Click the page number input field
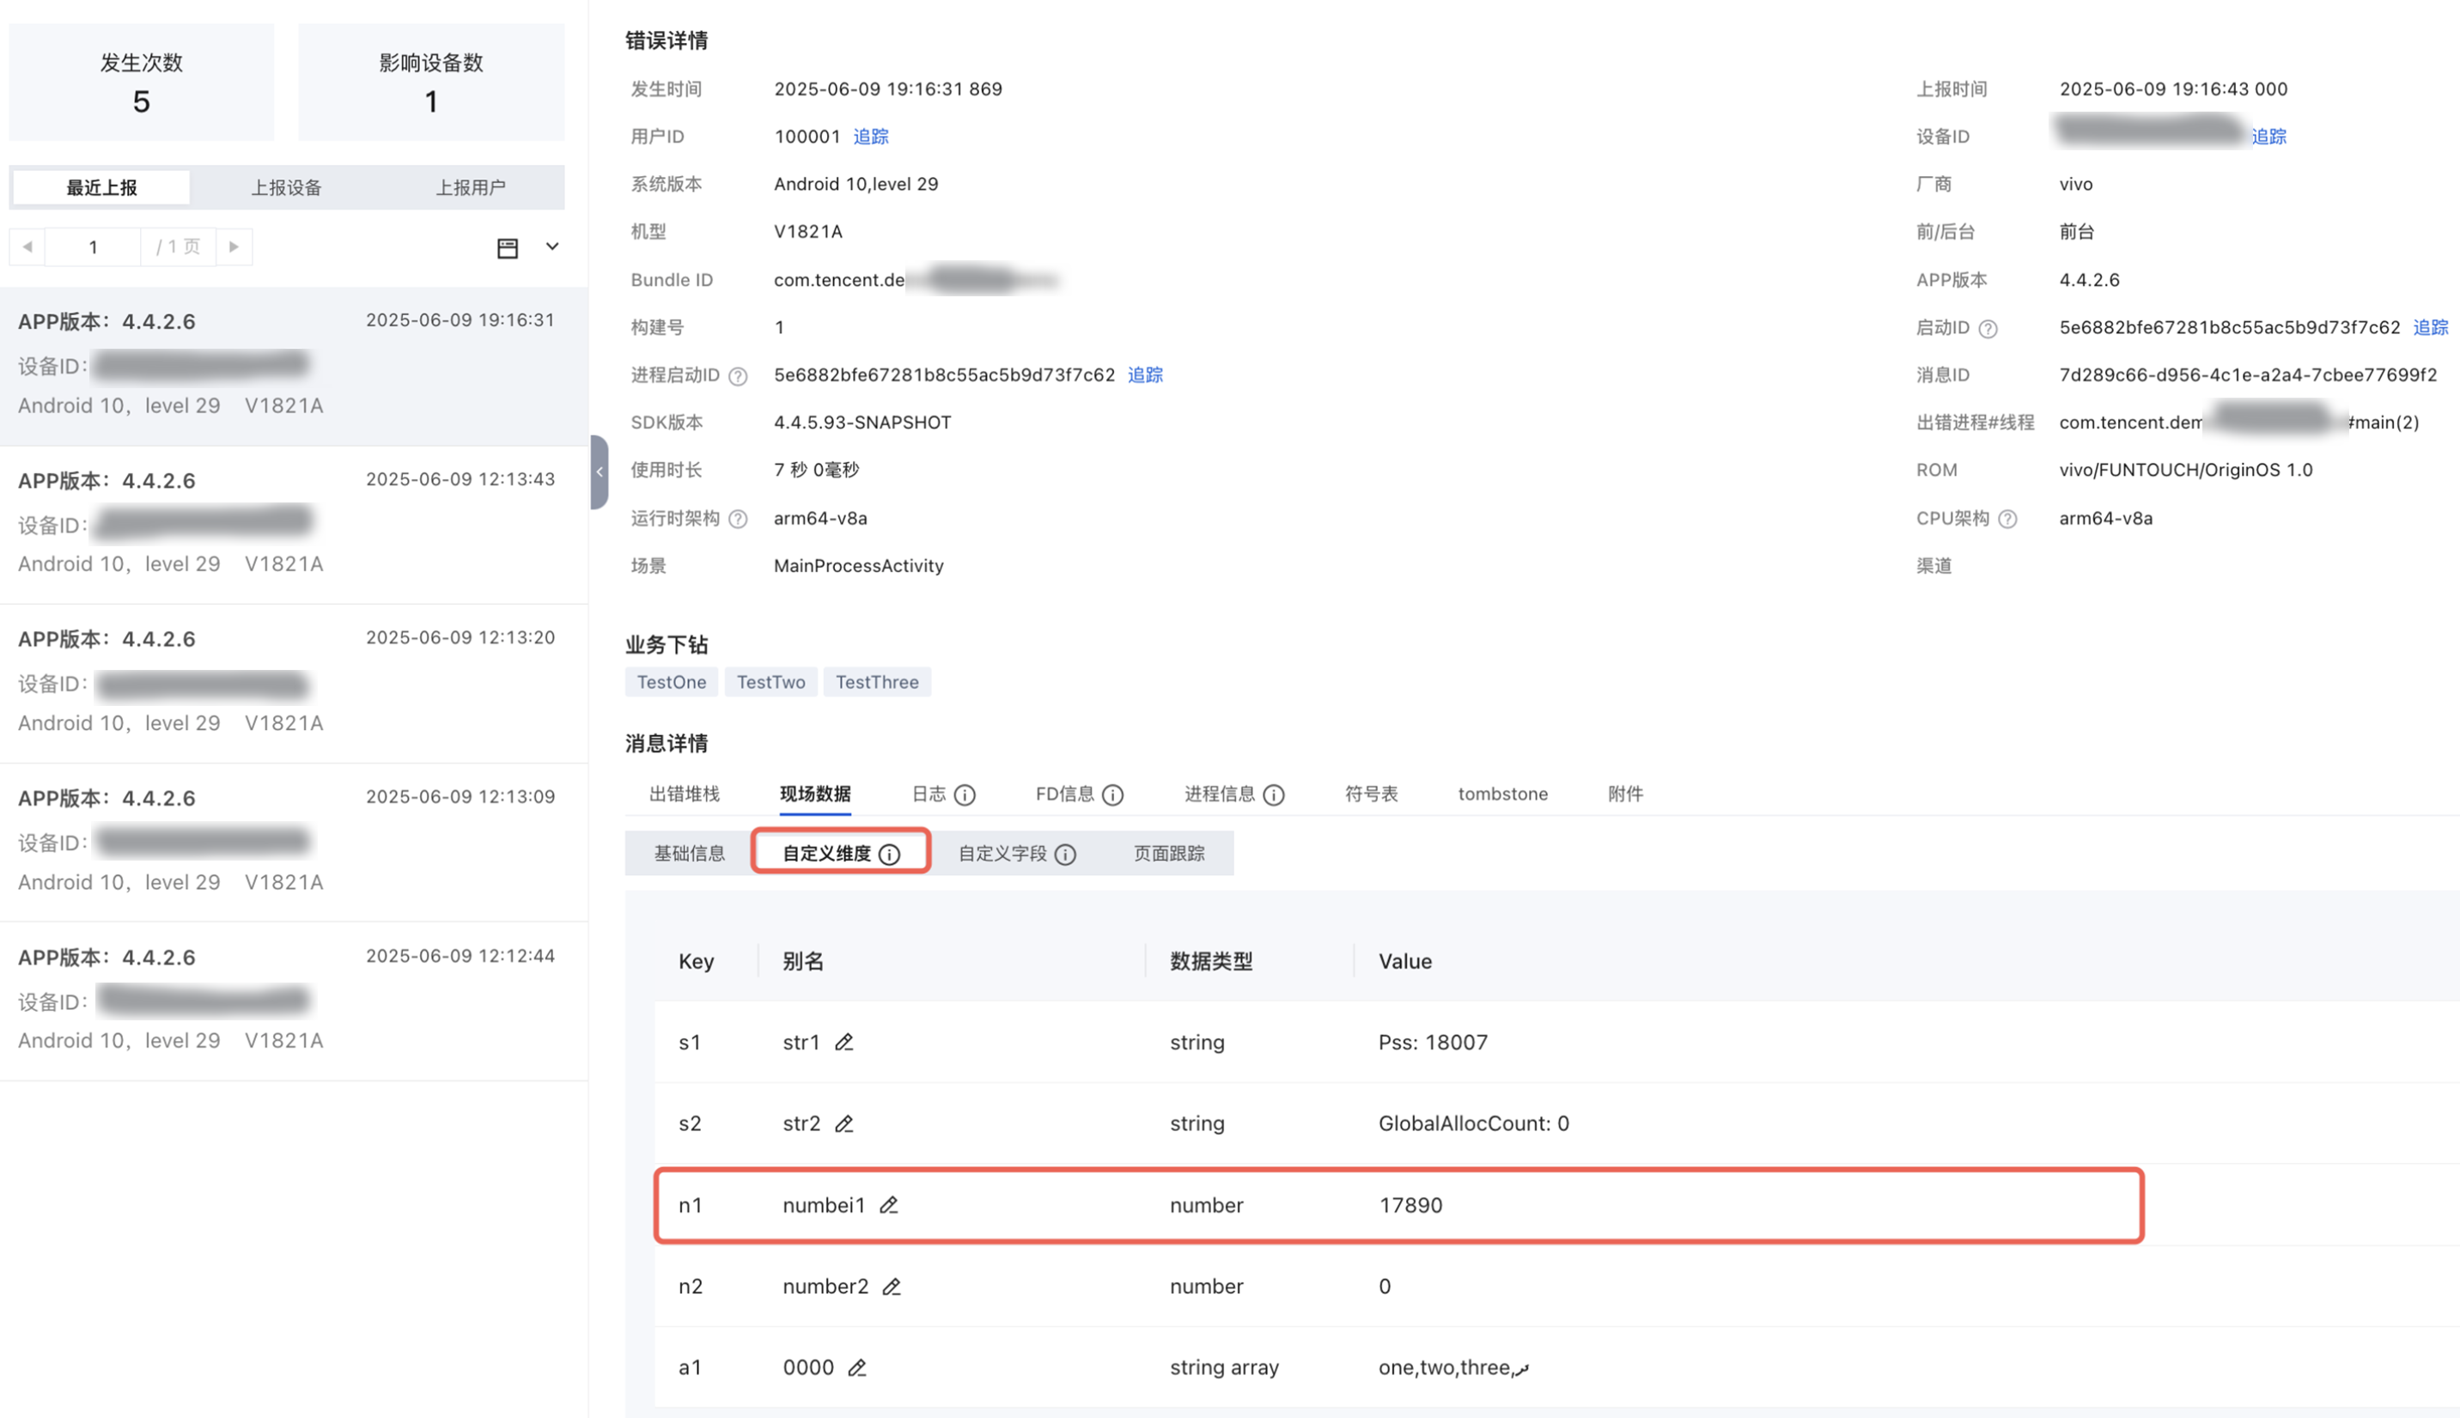The height and width of the screenshot is (1418, 2460). (x=94, y=246)
